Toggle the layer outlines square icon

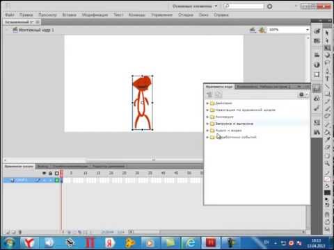coord(57,173)
